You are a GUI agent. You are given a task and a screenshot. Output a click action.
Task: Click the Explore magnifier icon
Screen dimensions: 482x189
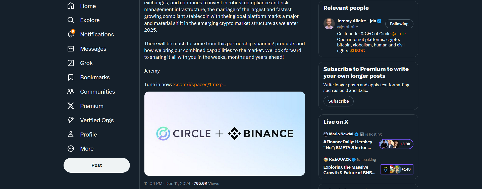click(x=71, y=20)
